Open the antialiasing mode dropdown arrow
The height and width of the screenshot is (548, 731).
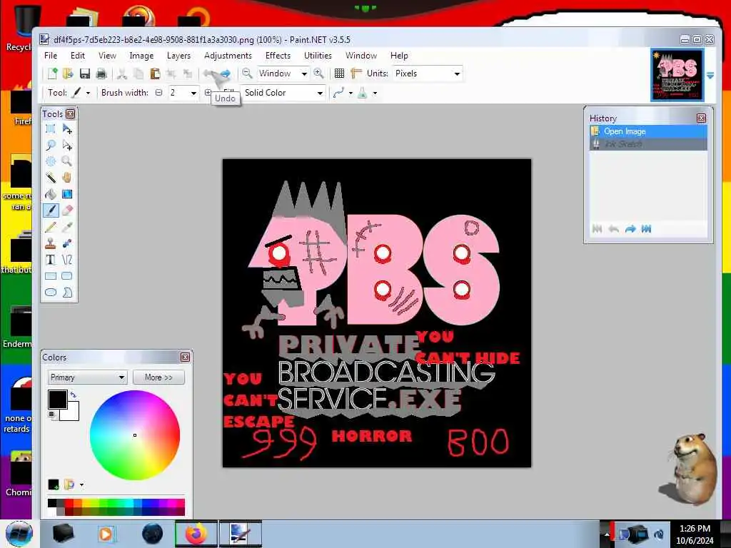click(x=351, y=93)
